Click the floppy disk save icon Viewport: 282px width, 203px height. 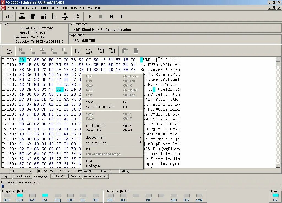(x=78, y=51)
